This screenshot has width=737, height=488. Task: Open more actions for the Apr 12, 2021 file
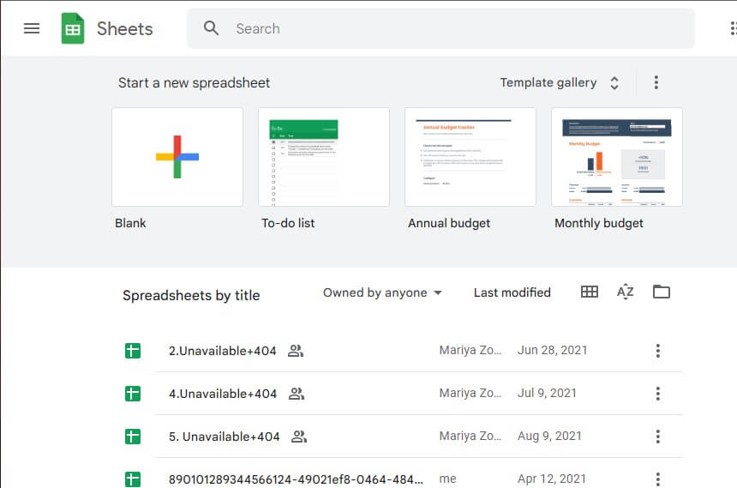point(657,479)
